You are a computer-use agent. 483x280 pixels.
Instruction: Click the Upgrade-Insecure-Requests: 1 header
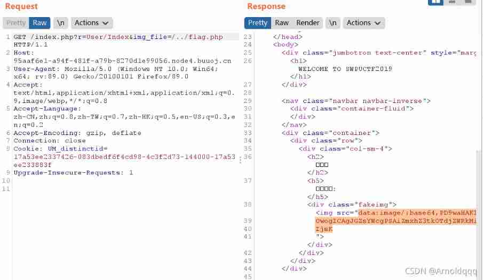pyautogui.click(x=73, y=173)
